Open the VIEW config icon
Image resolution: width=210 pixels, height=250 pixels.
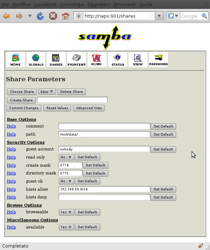tap(138, 59)
